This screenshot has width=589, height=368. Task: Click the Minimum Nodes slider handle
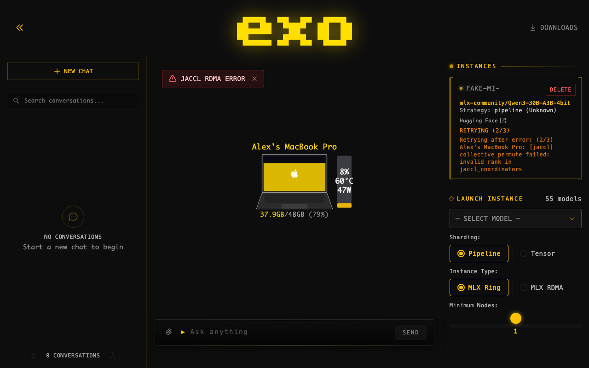[516, 318]
